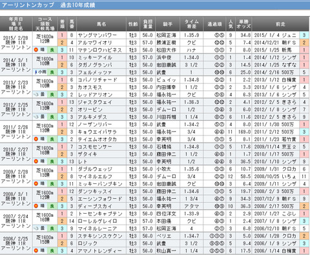Select horse name カオスモス
Viewport: 310px width, 255px height.
(90, 87)
